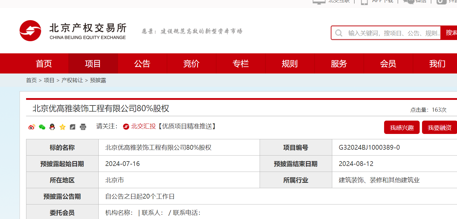Click 预披露 in the breadcrumb
Image resolution: width=457 pixels, height=219 pixels.
pos(98,80)
